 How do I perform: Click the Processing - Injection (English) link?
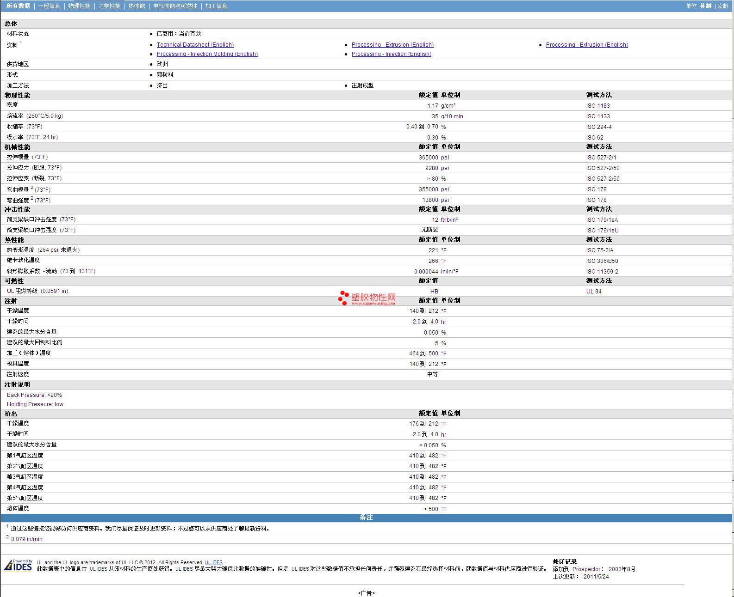coord(391,54)
